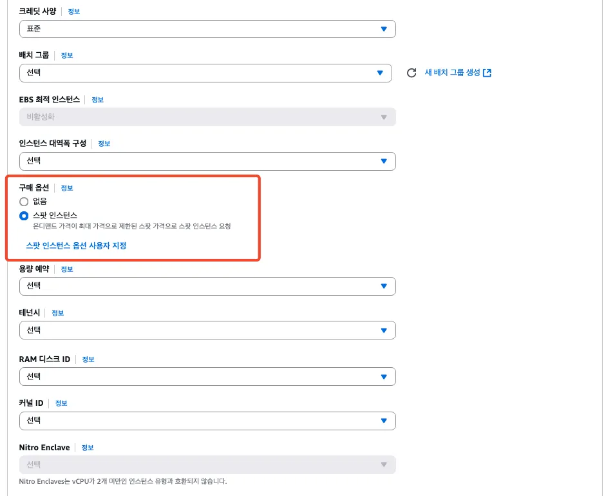Open 정보 link next to Nitro Enclave
Viewport: 615px width, 496px height.
tap(88, 448)
